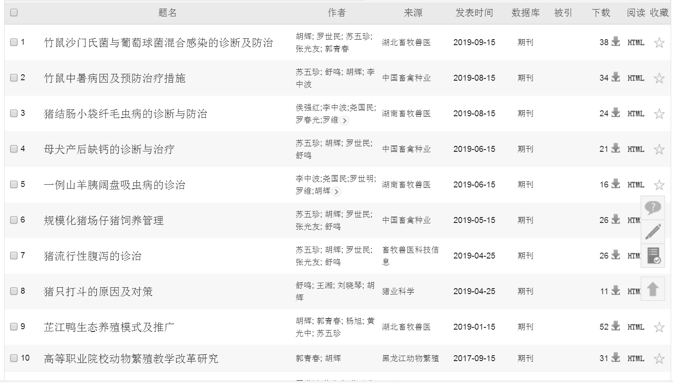Toggle the select-all checkbox in header

14,12
